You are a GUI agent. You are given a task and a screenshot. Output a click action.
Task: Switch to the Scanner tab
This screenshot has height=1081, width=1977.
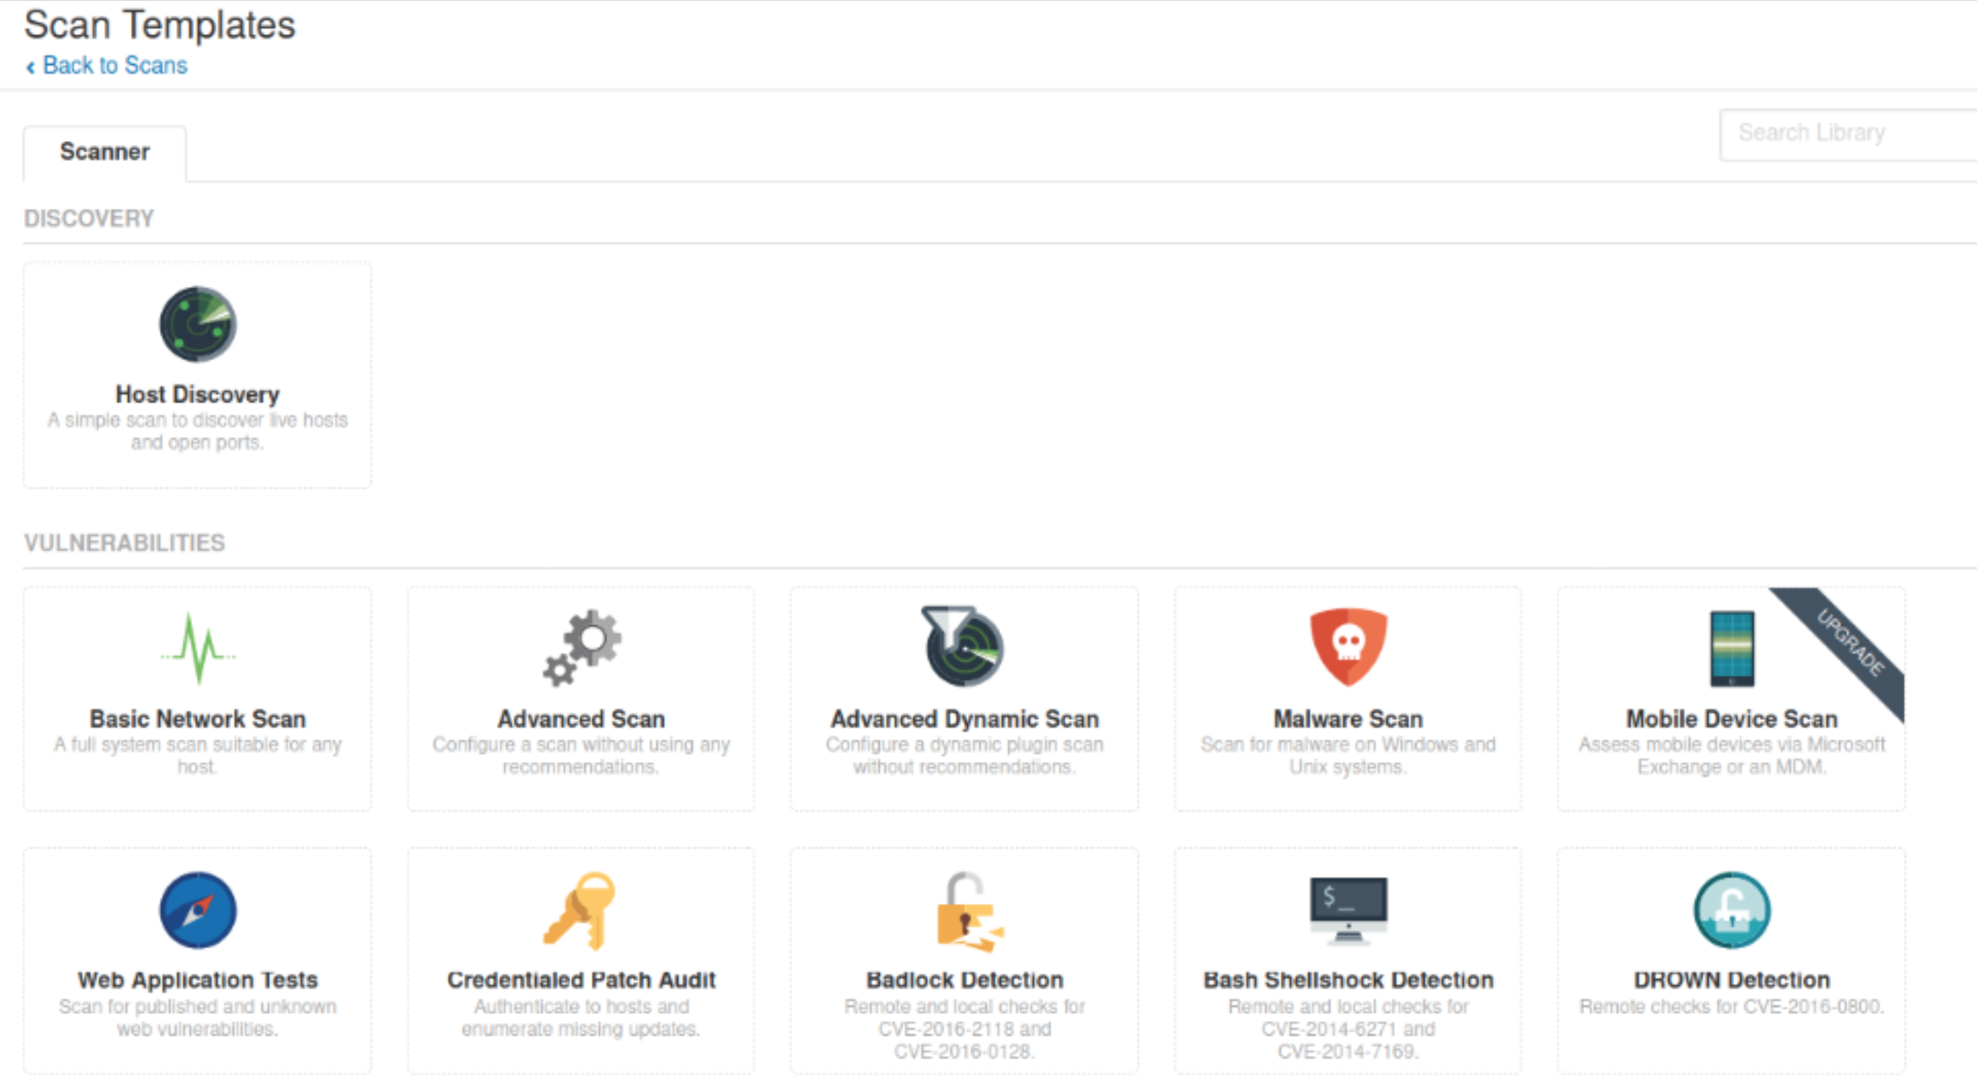tap(104, 152)
